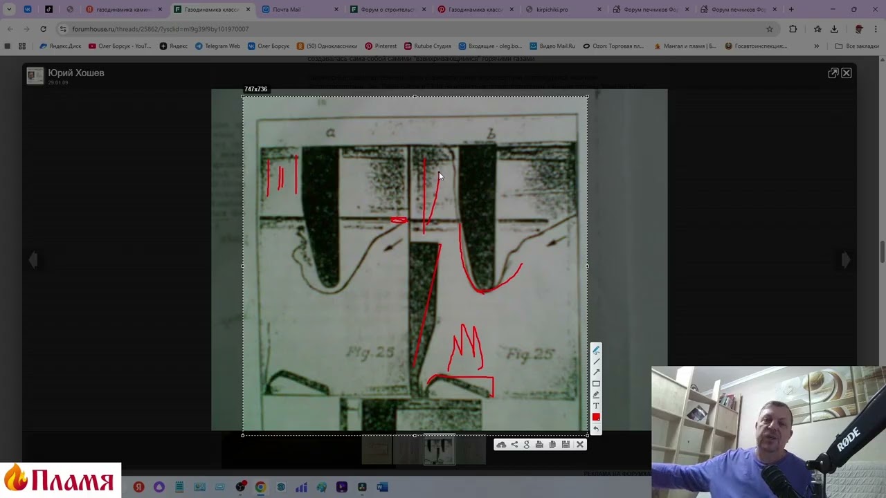Close the image lightbox viewer

pyautogui.click(x=847, y=73)
